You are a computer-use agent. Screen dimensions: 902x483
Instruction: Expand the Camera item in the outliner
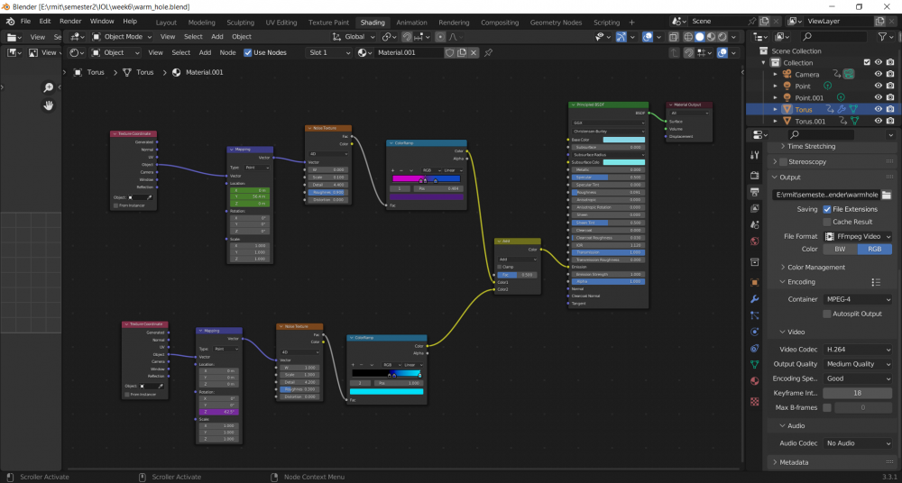[775, 74]
